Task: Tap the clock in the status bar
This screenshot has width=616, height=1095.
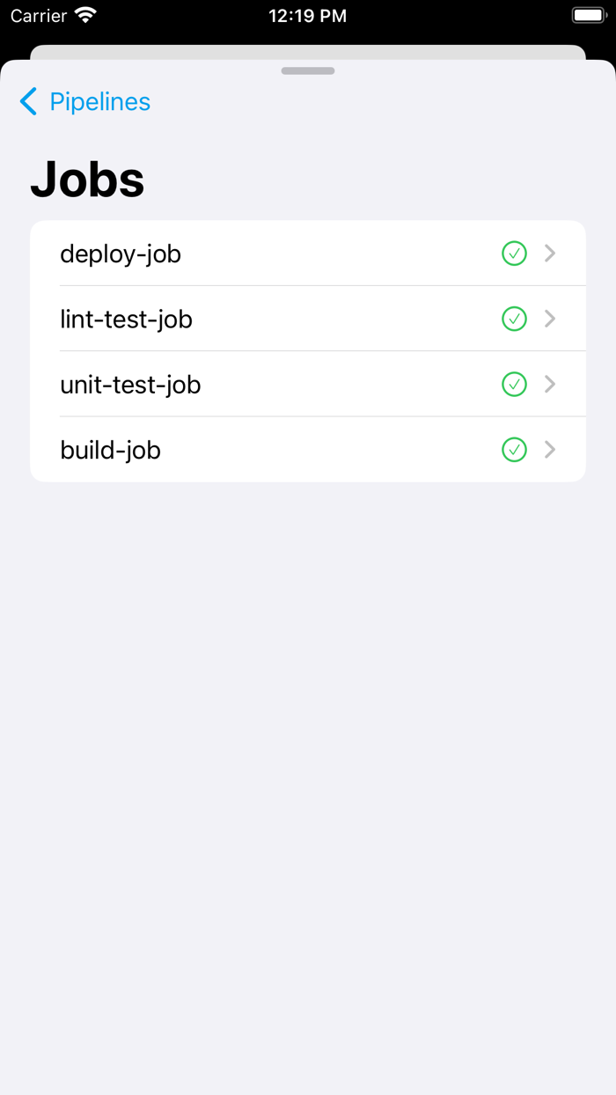Action: point(308,15)
